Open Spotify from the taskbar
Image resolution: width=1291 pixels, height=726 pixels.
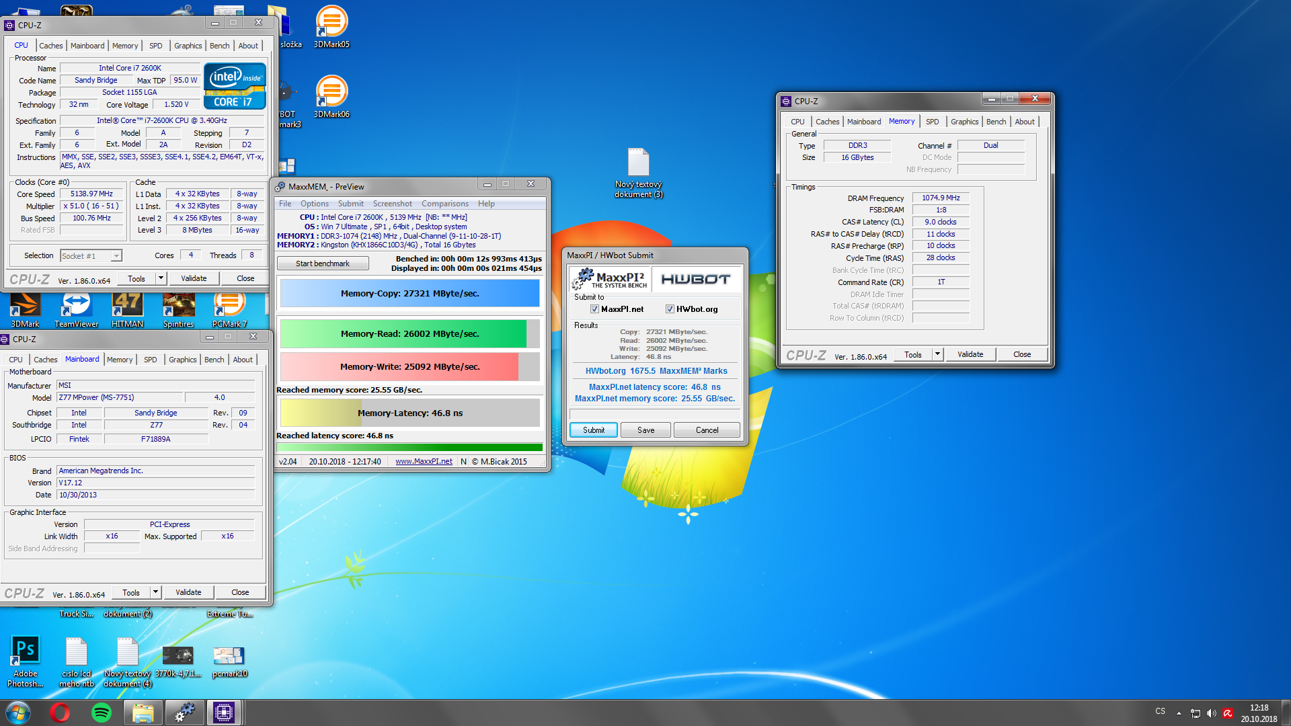(x=101, y=713)
